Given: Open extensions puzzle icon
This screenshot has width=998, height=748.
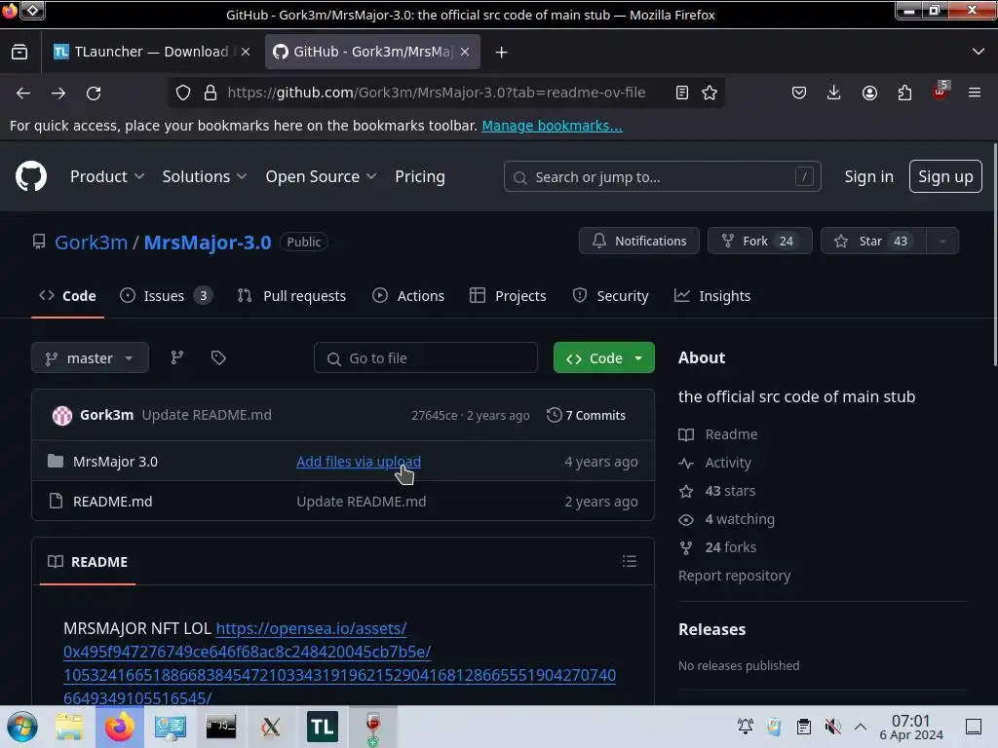Looking at the screenshot, I should (x=904, y=93).
